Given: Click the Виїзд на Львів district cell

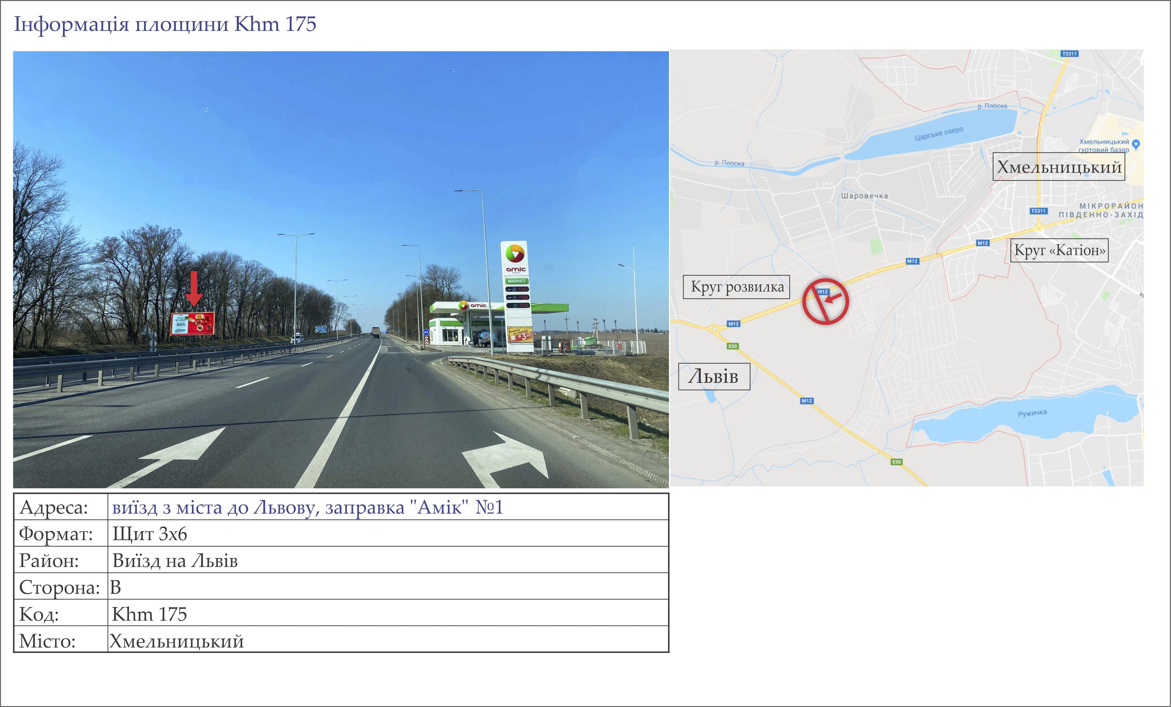Looking at the screenshot, I should click(x=175, y=561).
